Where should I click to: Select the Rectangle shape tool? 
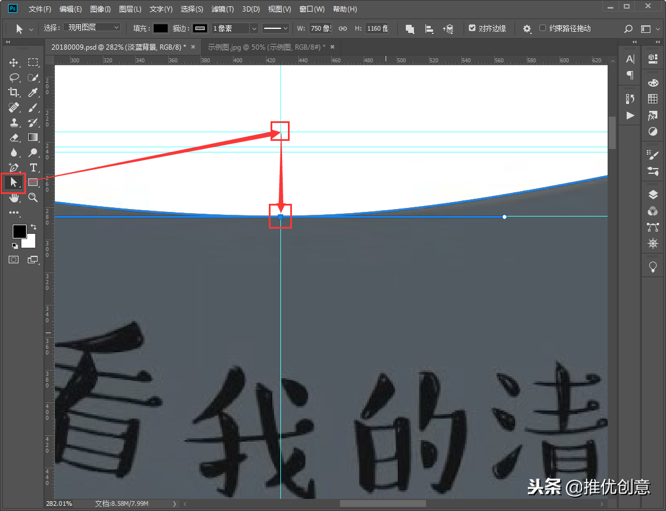click(33, 182)
